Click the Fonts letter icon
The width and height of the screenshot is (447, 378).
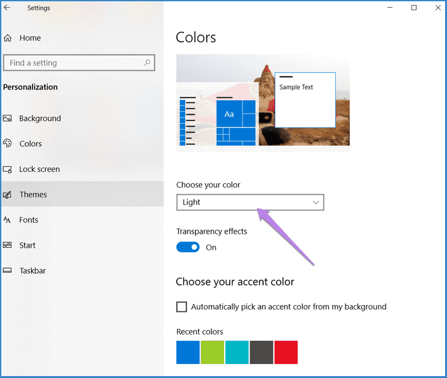(x=7, y=220)
